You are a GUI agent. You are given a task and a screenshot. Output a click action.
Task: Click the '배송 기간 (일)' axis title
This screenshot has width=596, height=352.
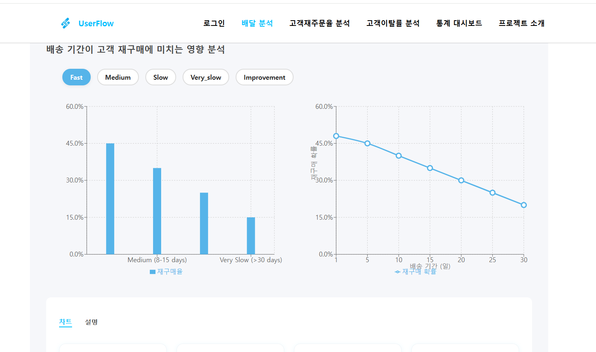click(x=430, y=266)
